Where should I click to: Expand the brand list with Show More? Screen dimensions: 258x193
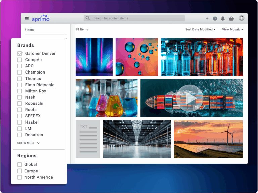29,143
